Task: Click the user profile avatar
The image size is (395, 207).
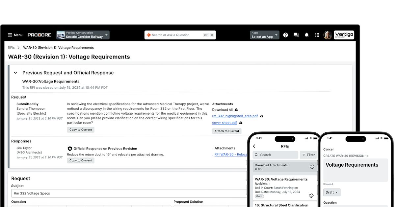Action: pos(327,35)
